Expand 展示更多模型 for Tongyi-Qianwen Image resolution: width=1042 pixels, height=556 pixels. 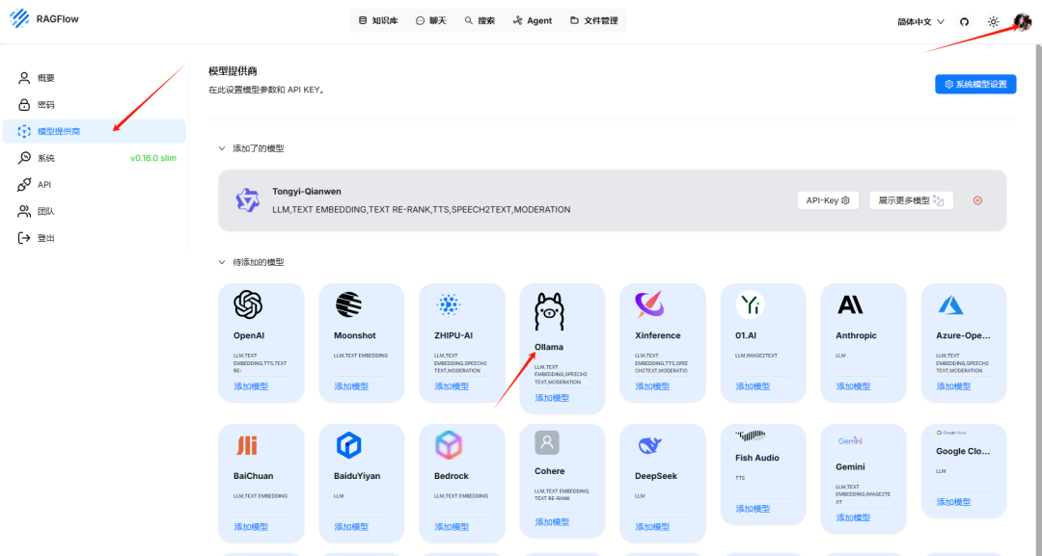click(x=911, y=200)
